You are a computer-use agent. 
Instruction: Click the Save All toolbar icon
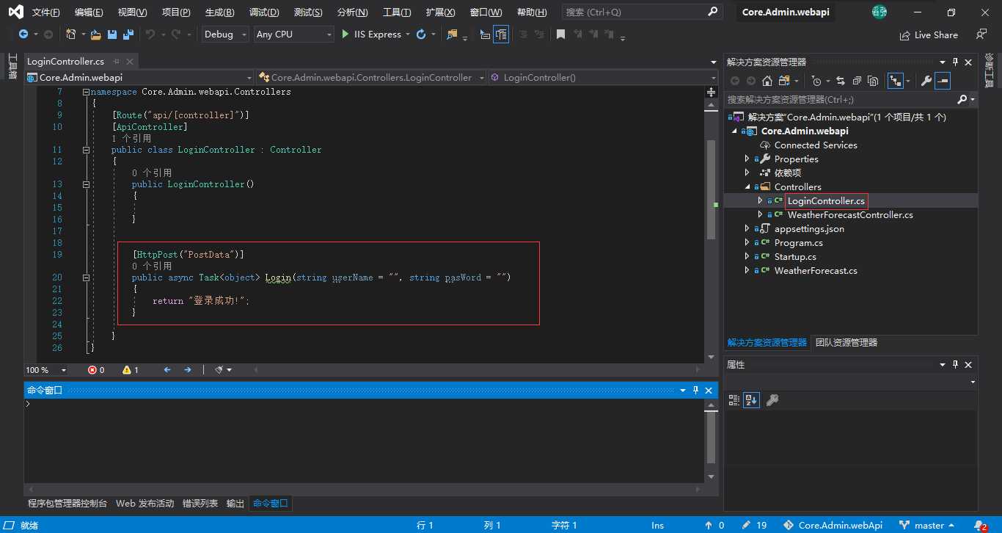pyautogui.click(x=128, y=35)
